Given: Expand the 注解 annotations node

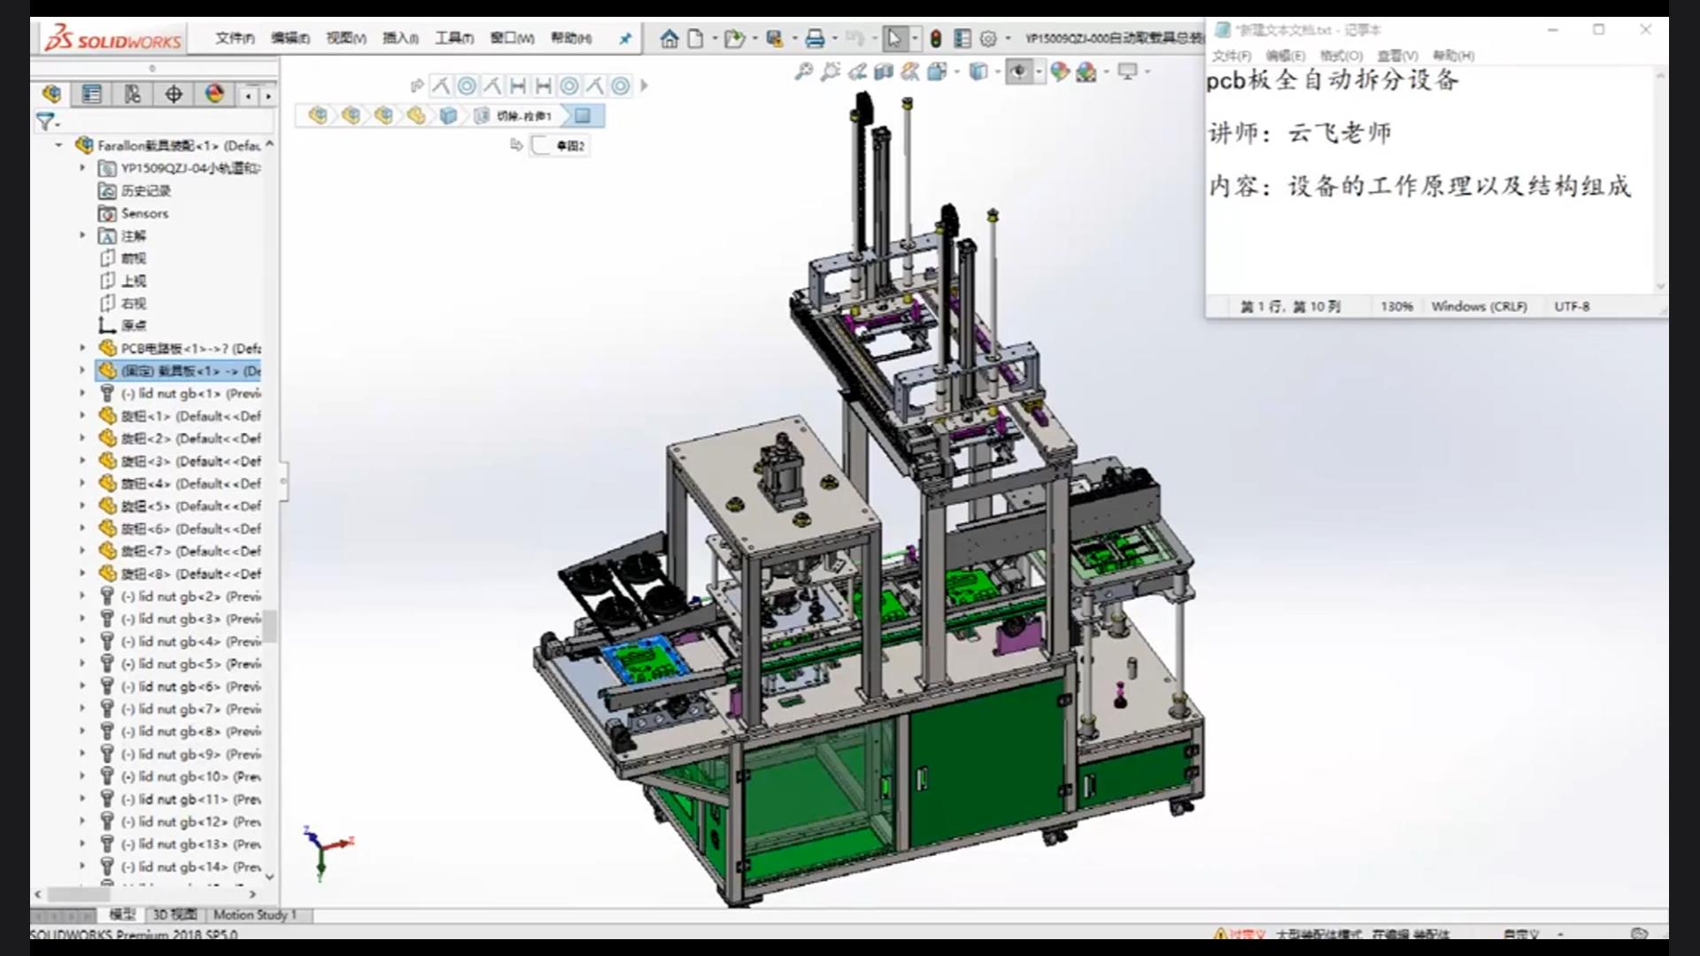Looking at the screenshot, I should click(x=82, y=235).
